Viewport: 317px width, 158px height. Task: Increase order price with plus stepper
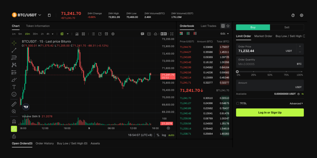[x=300, y=46]
